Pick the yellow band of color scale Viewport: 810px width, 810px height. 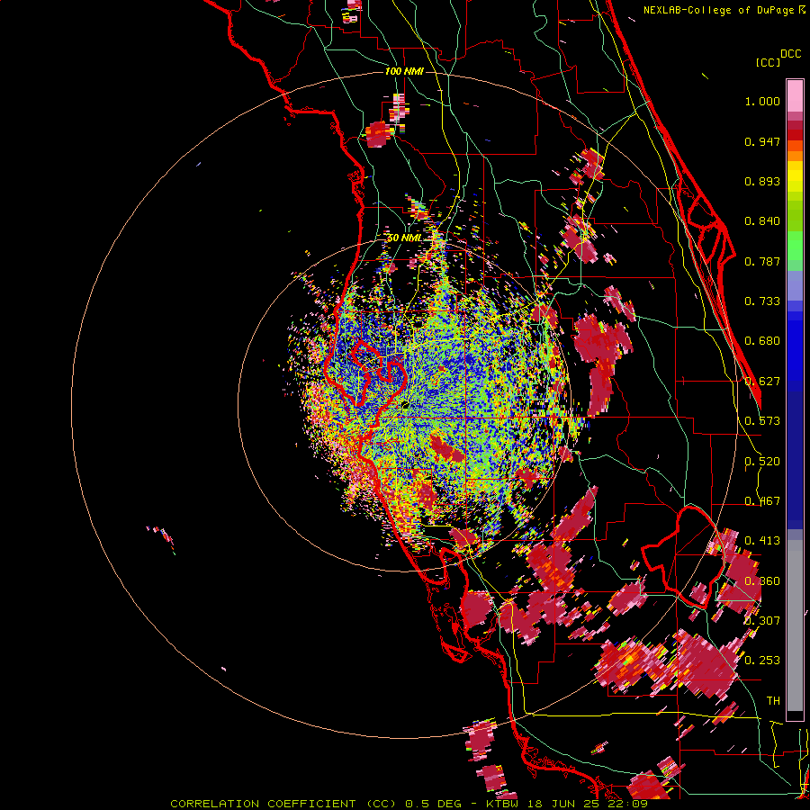pos(795,176)
